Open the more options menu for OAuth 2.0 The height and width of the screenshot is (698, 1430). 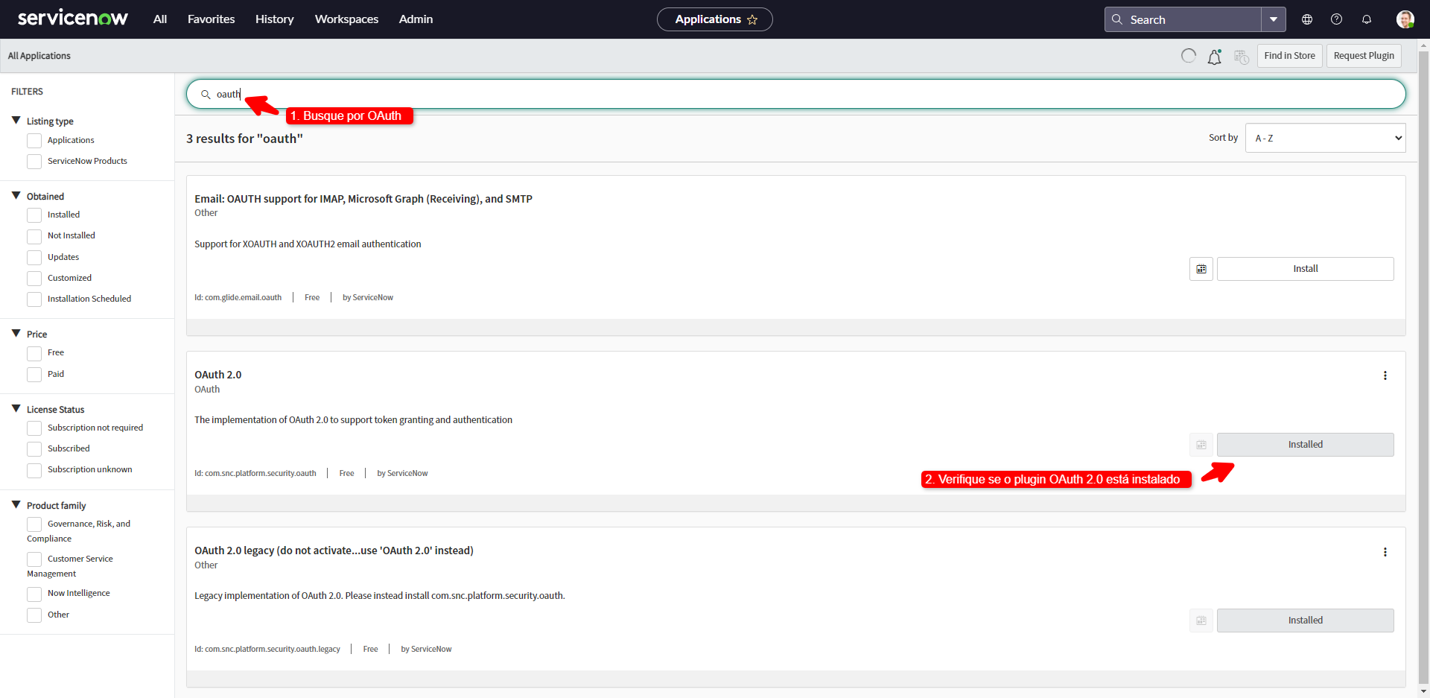[1385, 375]
